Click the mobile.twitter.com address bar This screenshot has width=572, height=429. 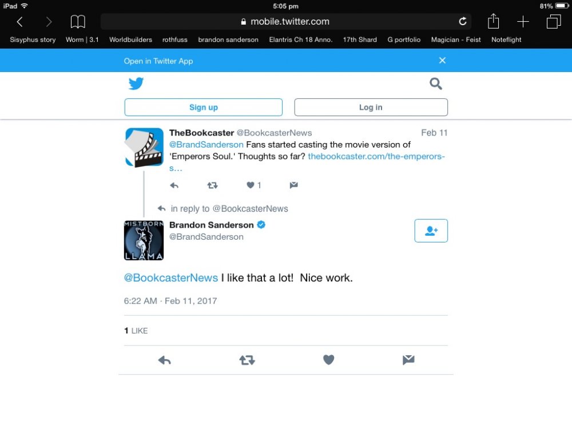(285, 22)
